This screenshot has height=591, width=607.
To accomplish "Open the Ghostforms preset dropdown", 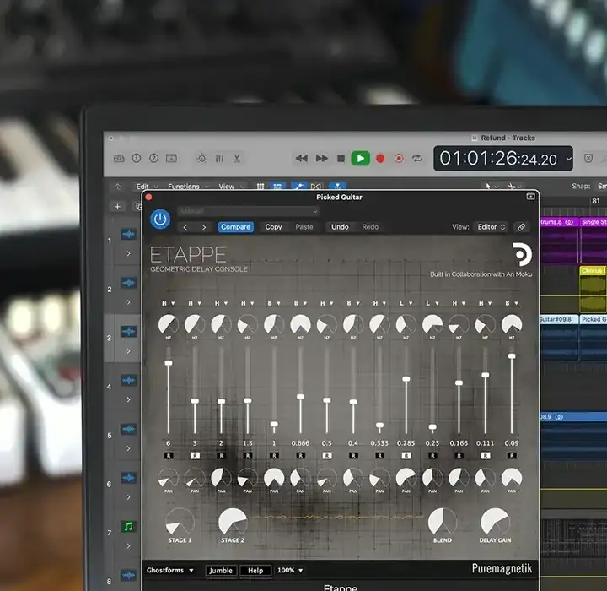I will (x=169, y=571).
